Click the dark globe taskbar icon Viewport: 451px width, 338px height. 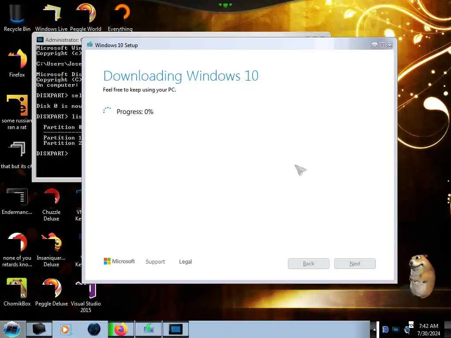point(94,329)
